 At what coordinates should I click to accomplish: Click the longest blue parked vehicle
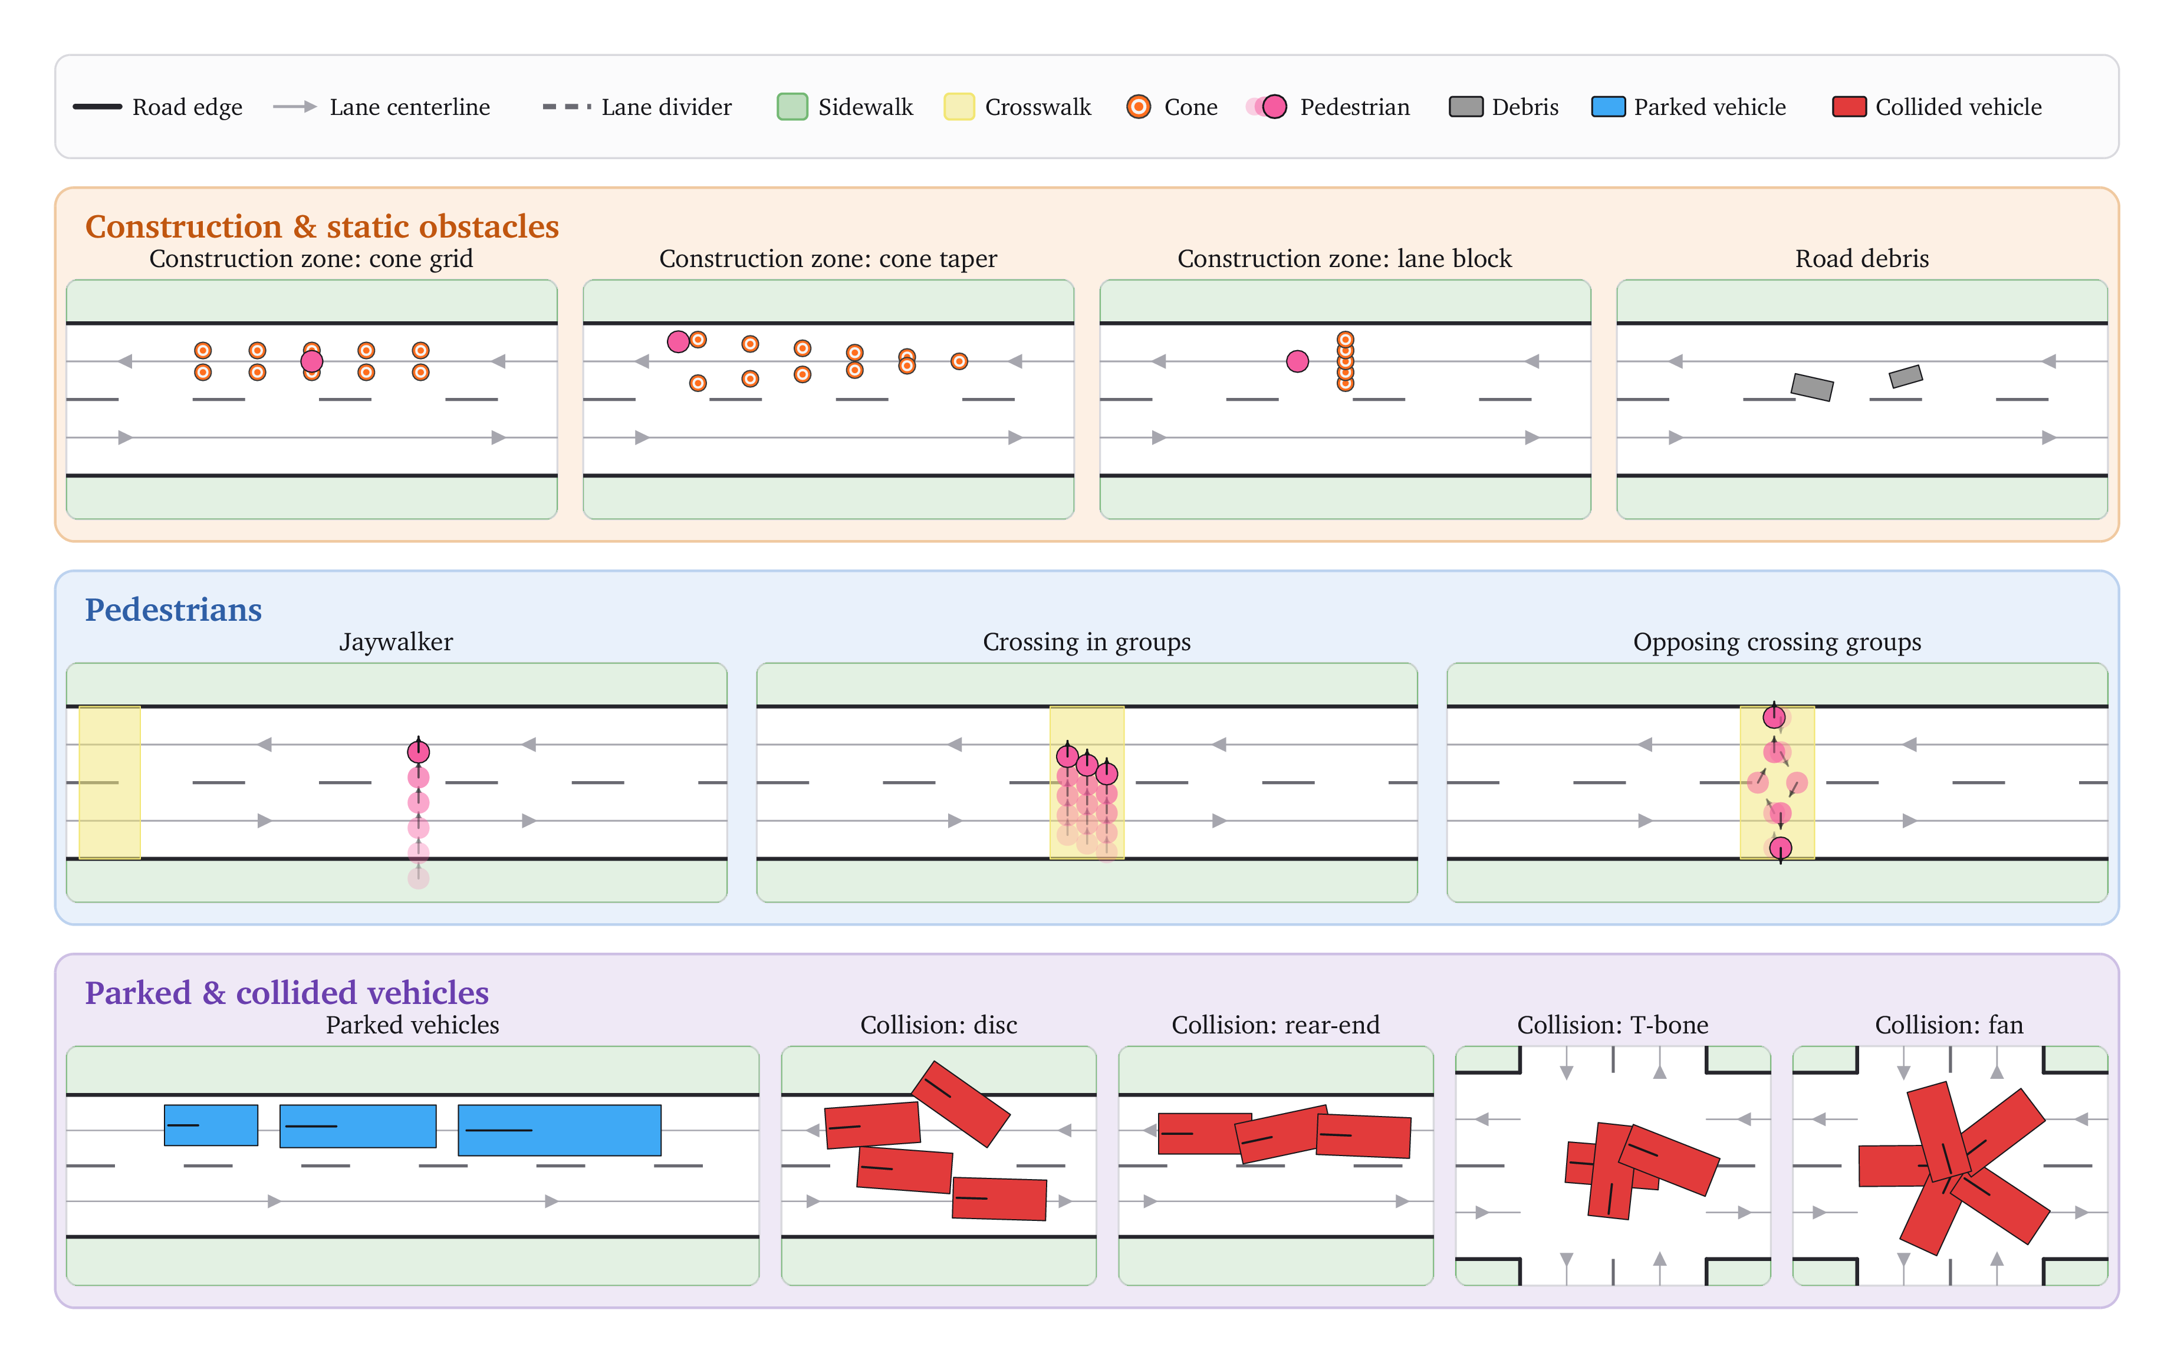[x=560, y=1130]
